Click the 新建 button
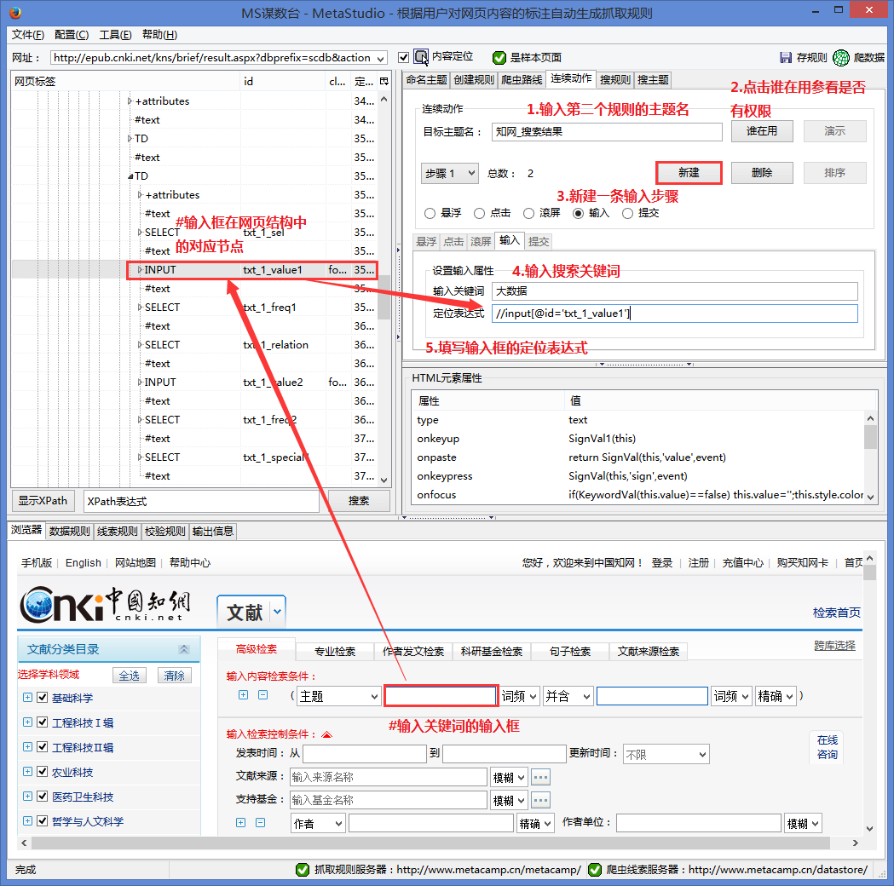The height and width of the screenshot is (886, 894). pos(689,173)
